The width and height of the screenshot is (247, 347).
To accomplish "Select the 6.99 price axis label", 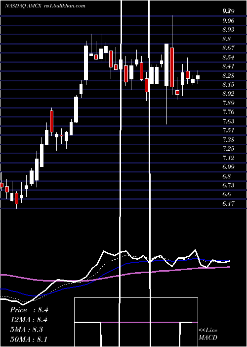I will 228,168.
